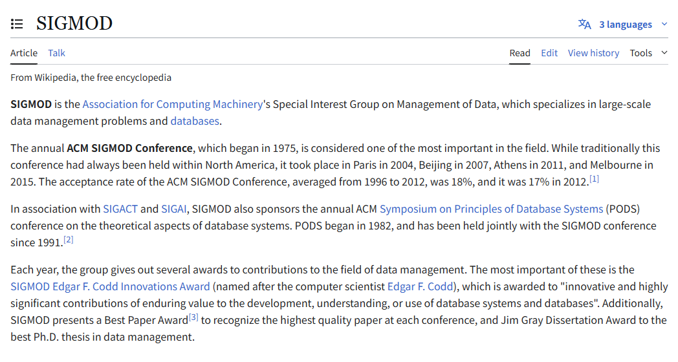Expand the chevron next to Tools
The width and height of the screenshot is (678, 362).
point(664,53)
